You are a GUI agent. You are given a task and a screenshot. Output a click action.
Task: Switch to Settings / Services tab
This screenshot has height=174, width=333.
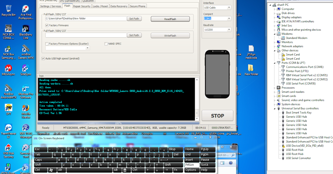click(x=51, y=6)
